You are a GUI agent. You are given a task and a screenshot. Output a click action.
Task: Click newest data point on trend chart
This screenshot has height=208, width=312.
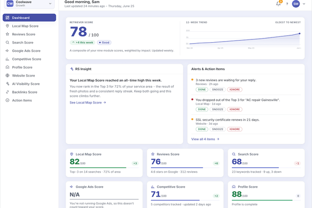(x=300, y=33)
